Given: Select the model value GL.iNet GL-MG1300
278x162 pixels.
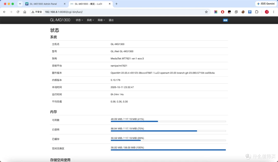Looking at the screenshot, I should [122, 51].
